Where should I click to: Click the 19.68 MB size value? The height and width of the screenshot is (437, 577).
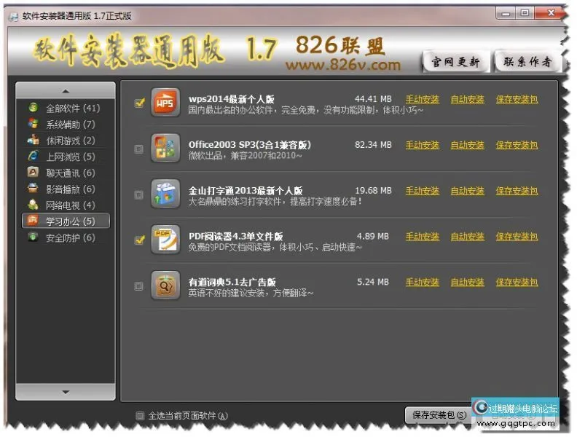(373, 191)
